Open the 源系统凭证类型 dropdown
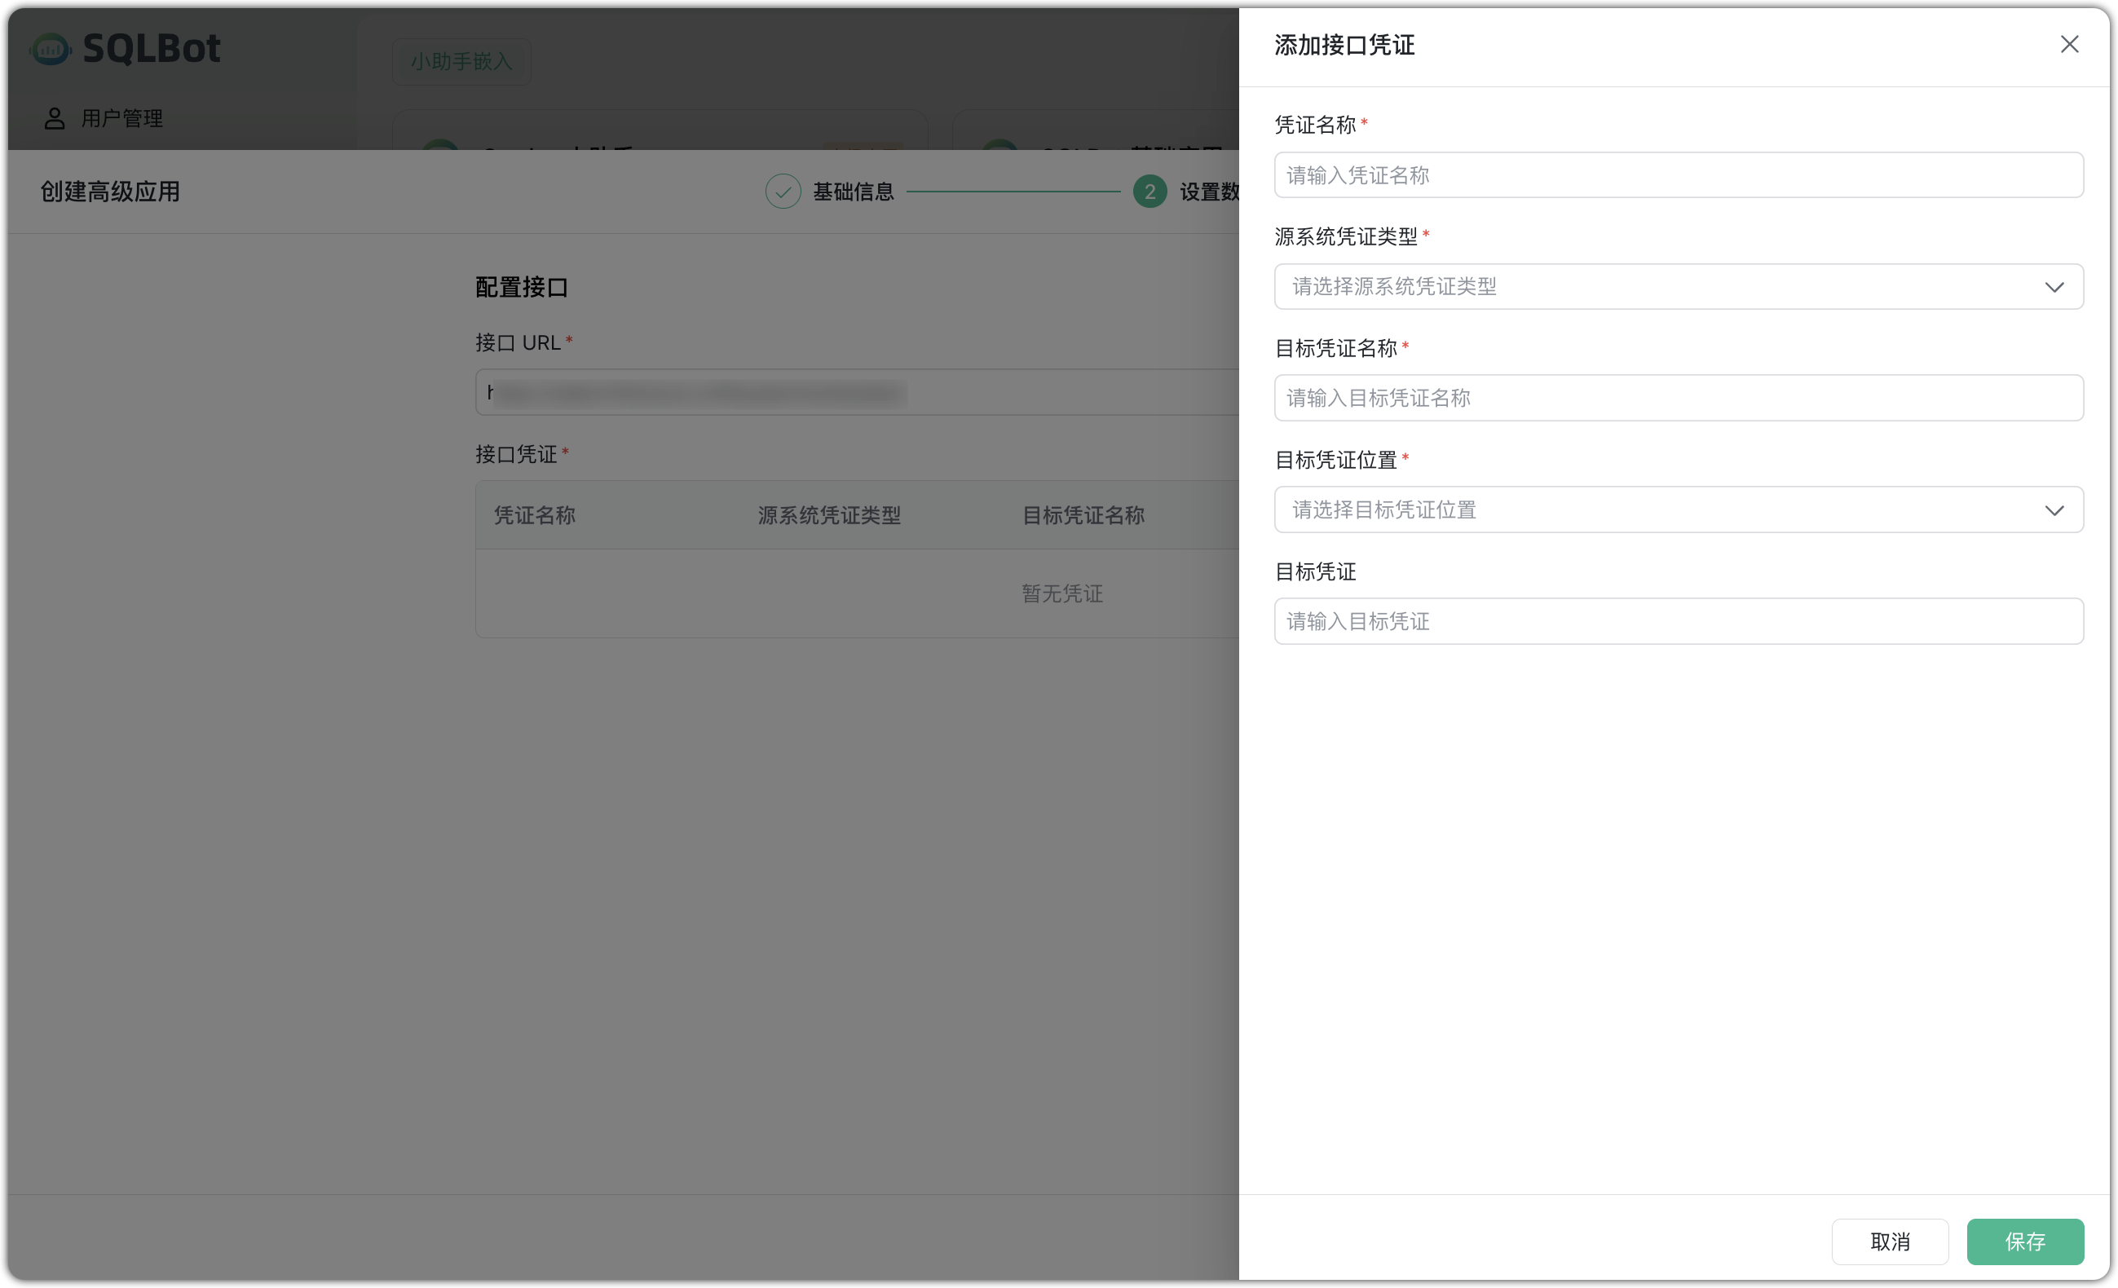The image size is (2118, 1288). (x=1678, y=286)
